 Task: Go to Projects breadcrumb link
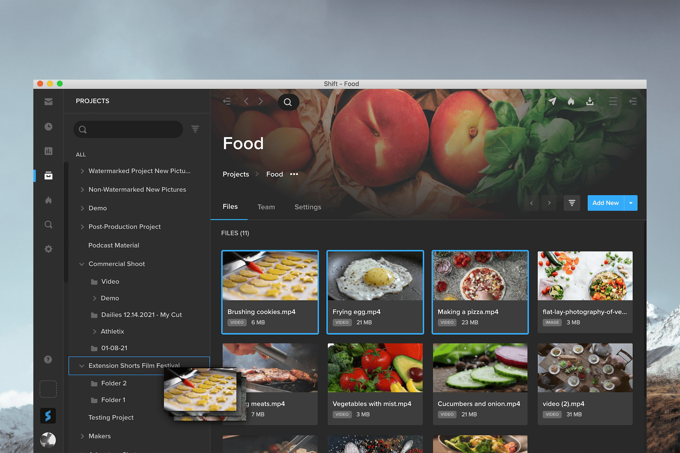236,174
